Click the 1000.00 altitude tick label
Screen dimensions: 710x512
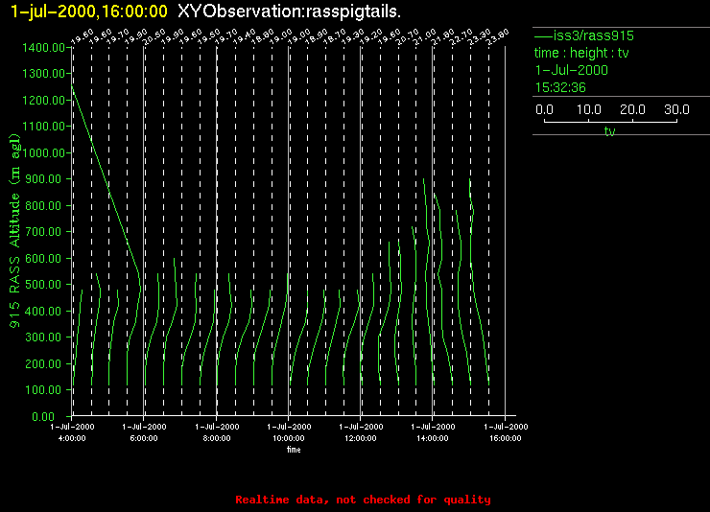tap(43, 152)
